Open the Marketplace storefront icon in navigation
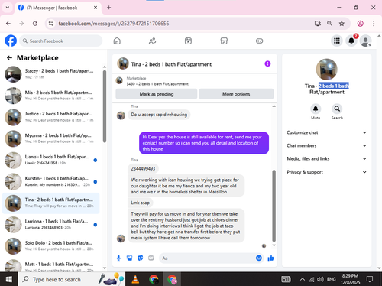Screen dimensions: 382x286 pos(224,41)
